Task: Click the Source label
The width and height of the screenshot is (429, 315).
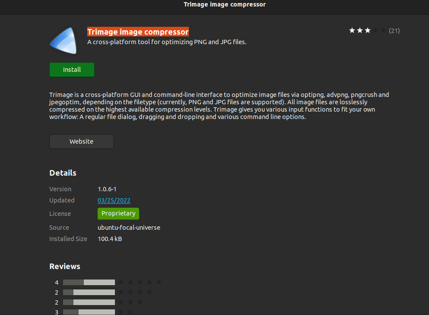Action: tap(59, 228)
